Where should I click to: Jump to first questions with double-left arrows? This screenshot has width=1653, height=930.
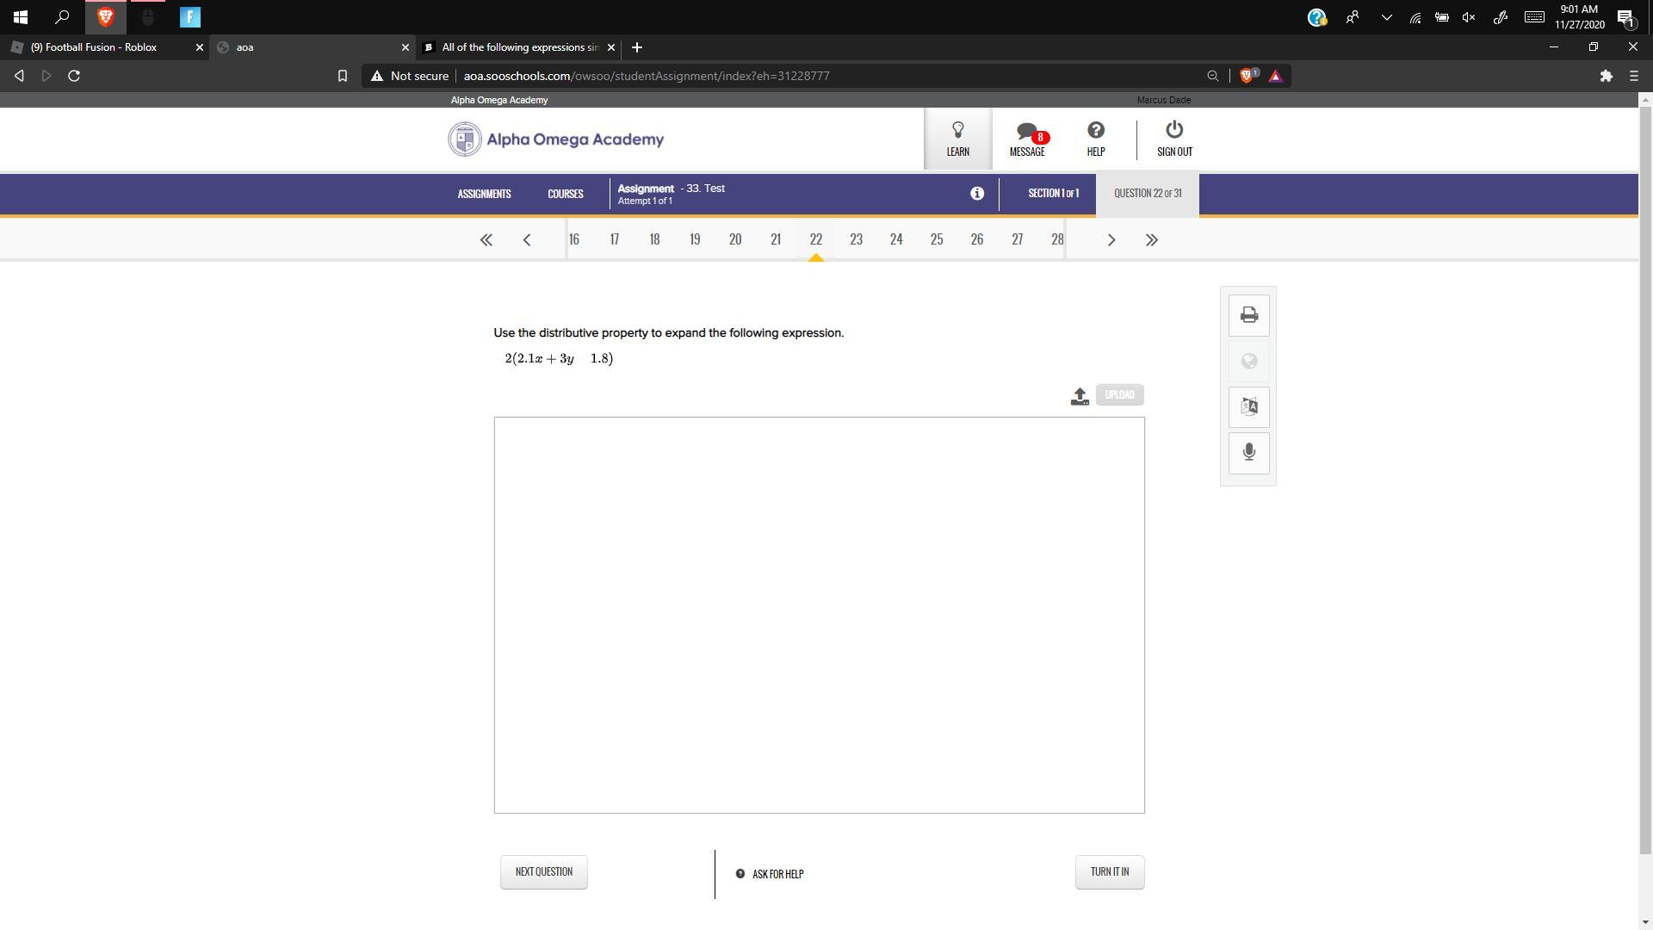486,240
